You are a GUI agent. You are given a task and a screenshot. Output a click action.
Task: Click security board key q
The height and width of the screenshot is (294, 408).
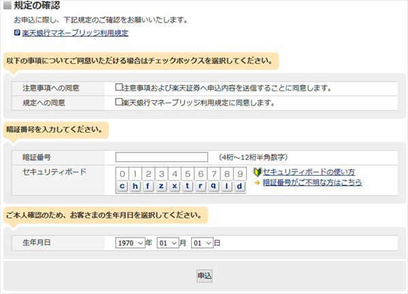click(x=214, y=186)
